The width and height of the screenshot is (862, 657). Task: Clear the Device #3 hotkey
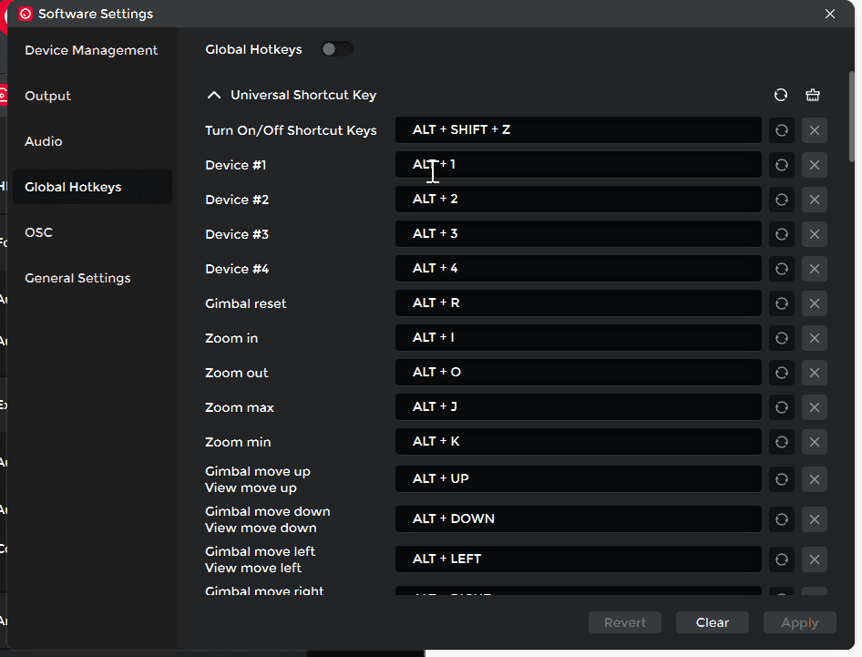814,234
